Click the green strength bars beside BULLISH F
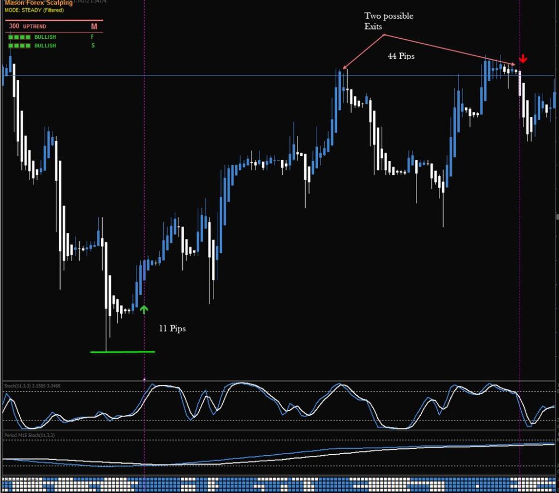 [19, 37]
